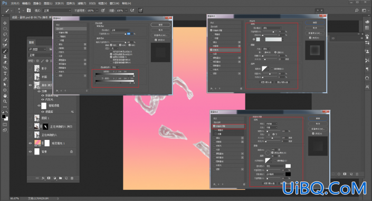Screen dimensions: 372x201
Task: Open the 窗口(W) menu
Action: coord(115,3)
